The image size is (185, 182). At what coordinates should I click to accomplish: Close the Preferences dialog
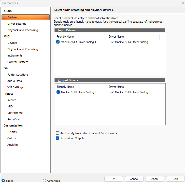183,3
